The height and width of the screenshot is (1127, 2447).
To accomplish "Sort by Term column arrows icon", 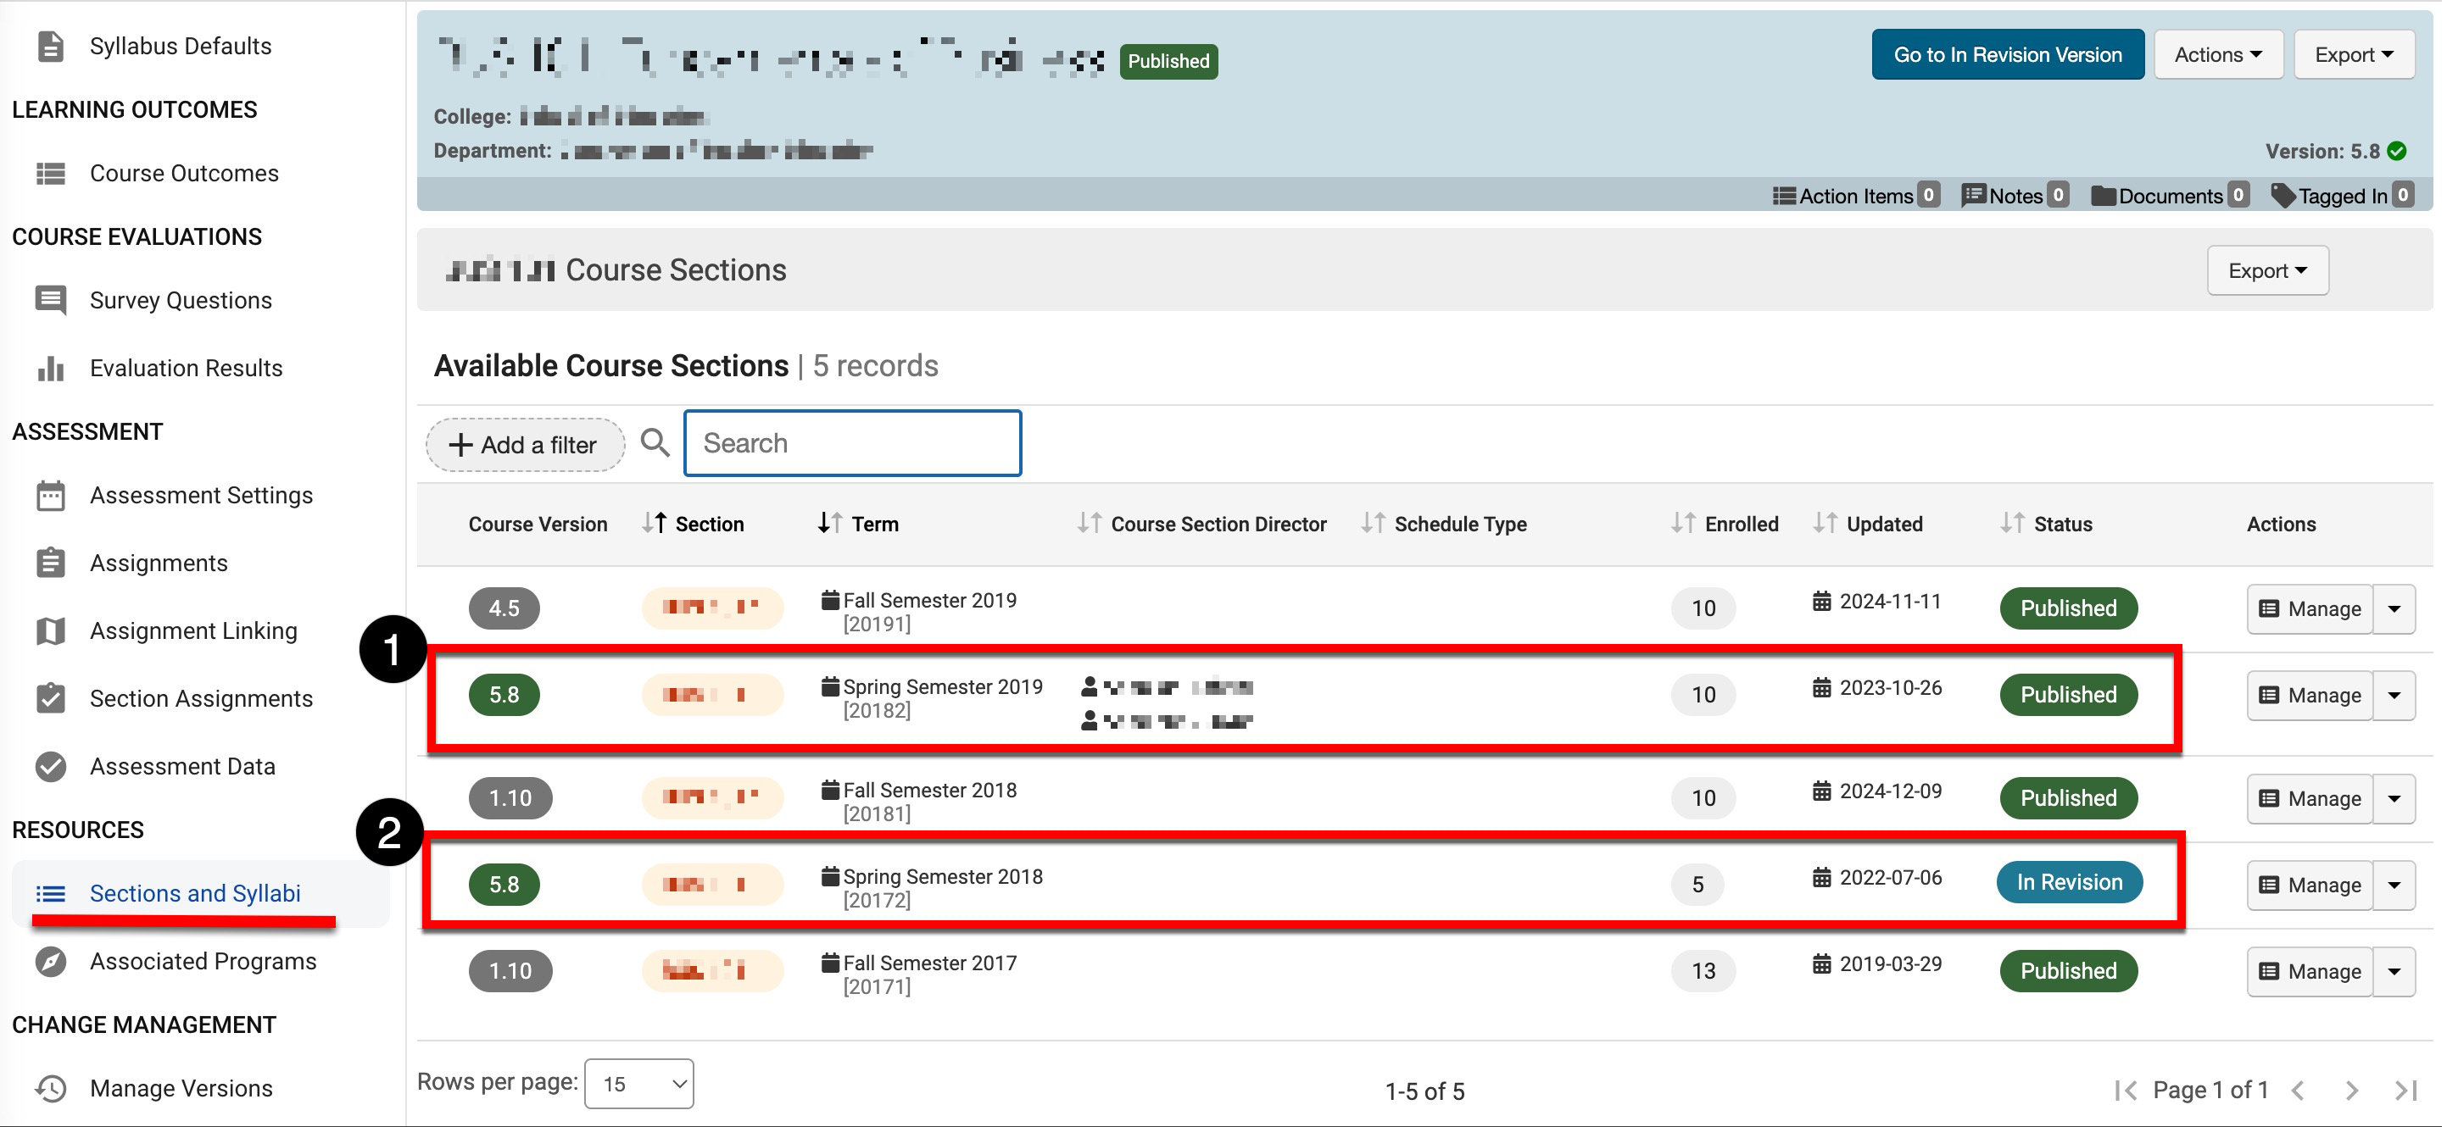I will (x=829, y=523).
